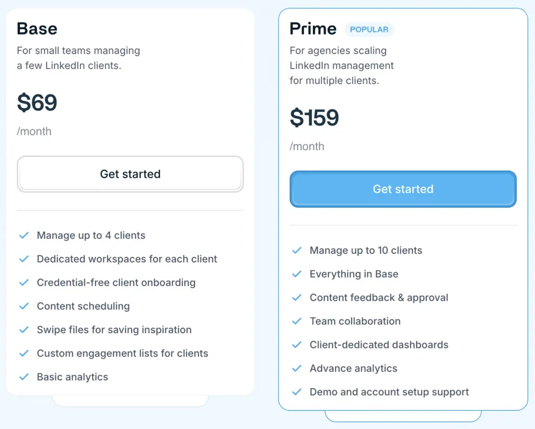Image resolution: width=535 pixels, height=429 pixels.
Task: Click checkmark beside Credential-free client onboarding
Action: click(x=24, y=283)
